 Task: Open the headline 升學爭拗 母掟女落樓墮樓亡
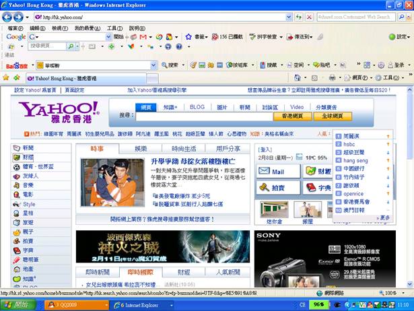tap(193, 162)
